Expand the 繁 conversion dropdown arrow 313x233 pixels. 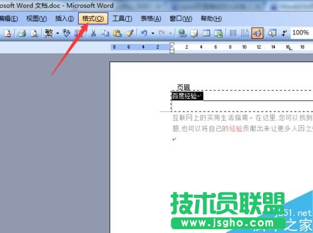point(58,33)
